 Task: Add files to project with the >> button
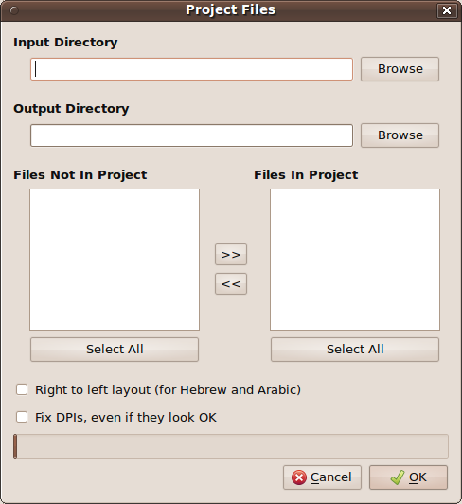tap(231, 255)
